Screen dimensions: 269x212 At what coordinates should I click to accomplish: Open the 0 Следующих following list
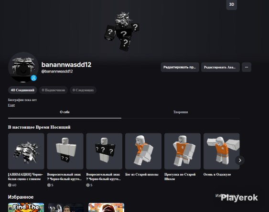click(83, 90)
